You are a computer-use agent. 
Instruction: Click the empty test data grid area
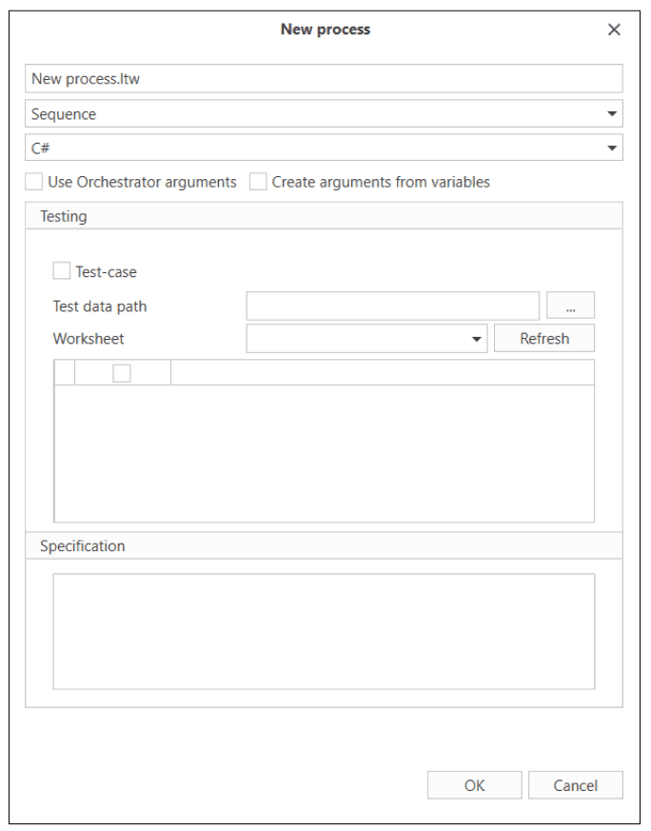(324, 452)
